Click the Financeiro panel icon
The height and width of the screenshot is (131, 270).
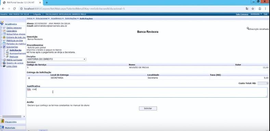coord(2,121)
